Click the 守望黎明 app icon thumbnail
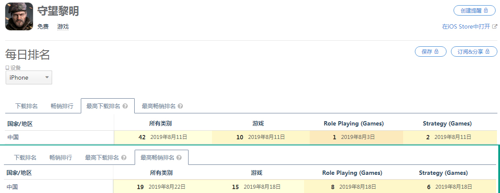This screenshot has width=500, height=193. click(19, 16)
